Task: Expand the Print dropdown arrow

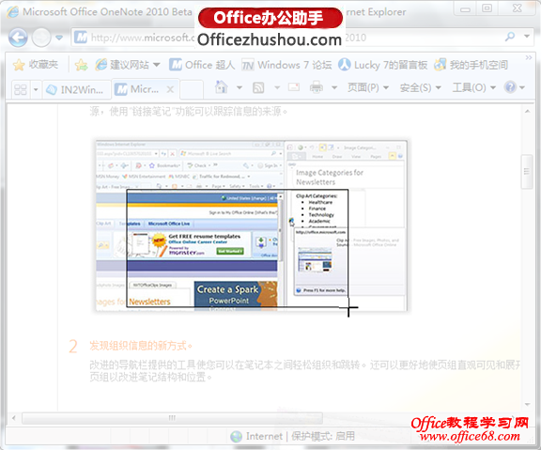Action: [x=334, y=87]
